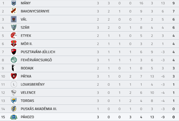The image size is (179, 121).
Task: Select the Vál team logo
Action: point(14,19)
